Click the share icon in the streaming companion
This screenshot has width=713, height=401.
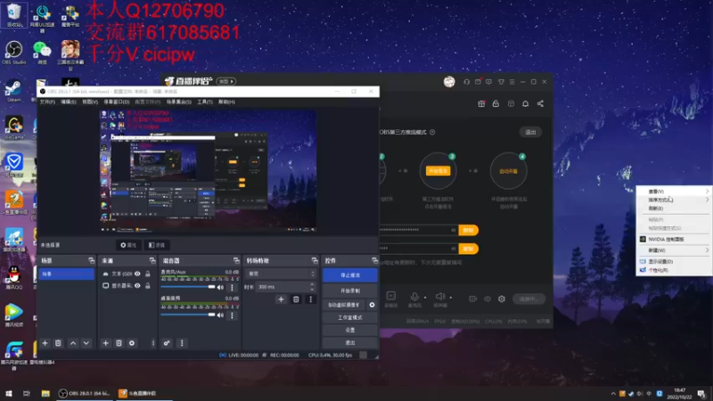[540, 103]
